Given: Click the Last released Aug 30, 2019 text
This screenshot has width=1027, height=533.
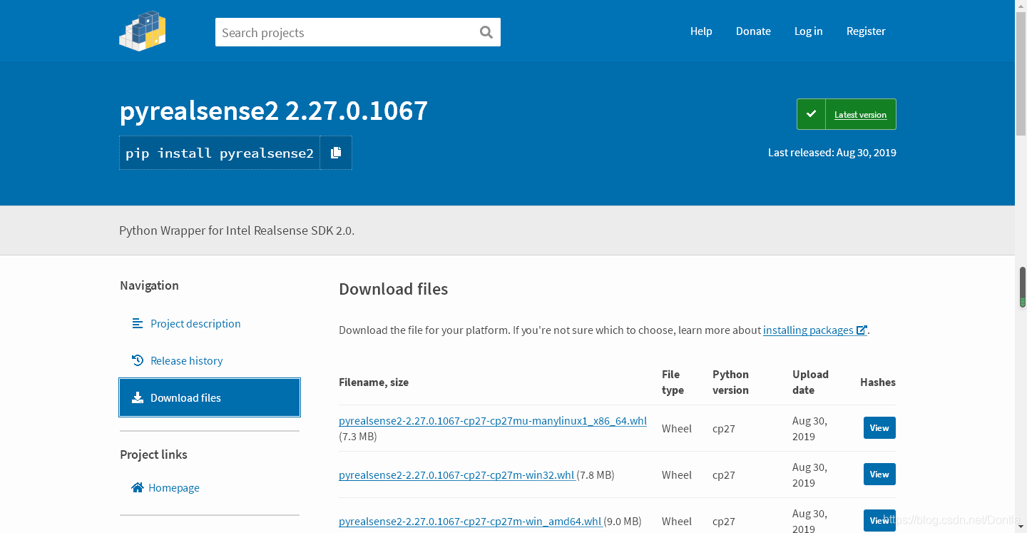Looking at the screenshot, I should (832, 152).
